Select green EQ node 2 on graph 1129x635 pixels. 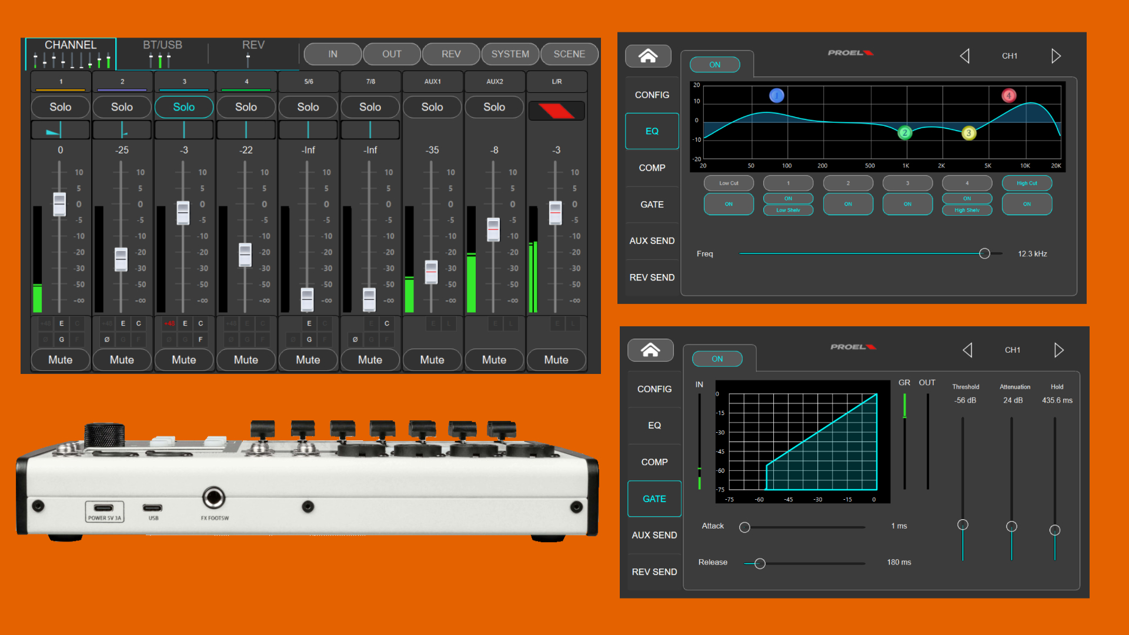click(x=904, y=133)
